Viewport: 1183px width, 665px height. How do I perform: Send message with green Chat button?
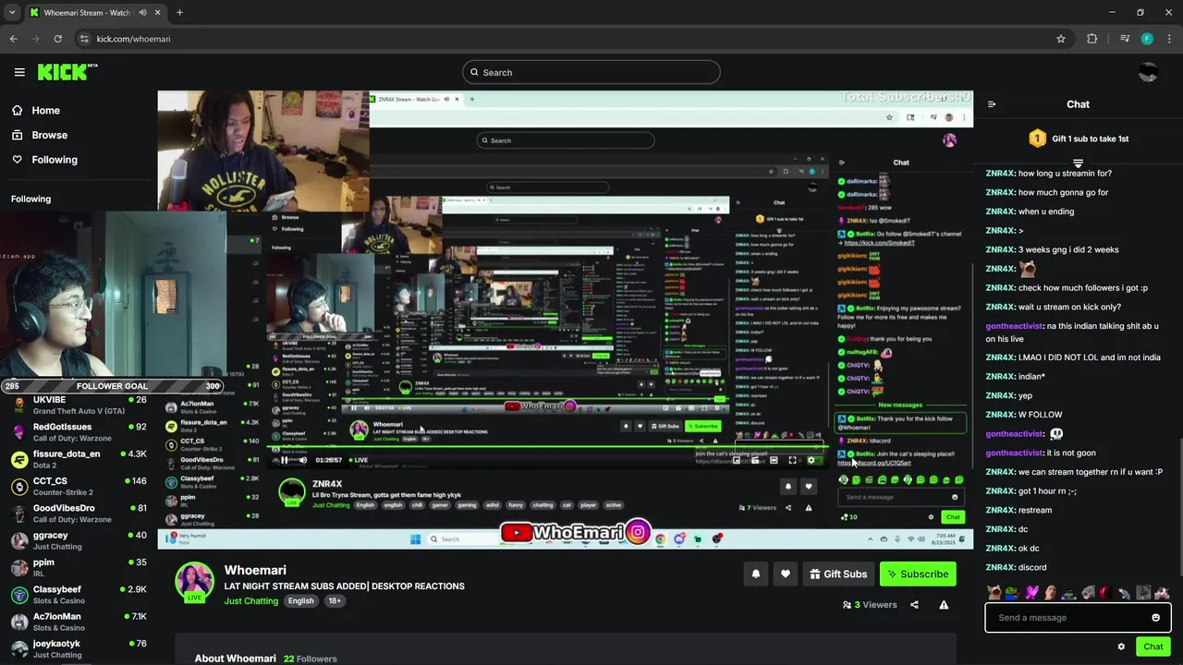[x=1153, y=647]
